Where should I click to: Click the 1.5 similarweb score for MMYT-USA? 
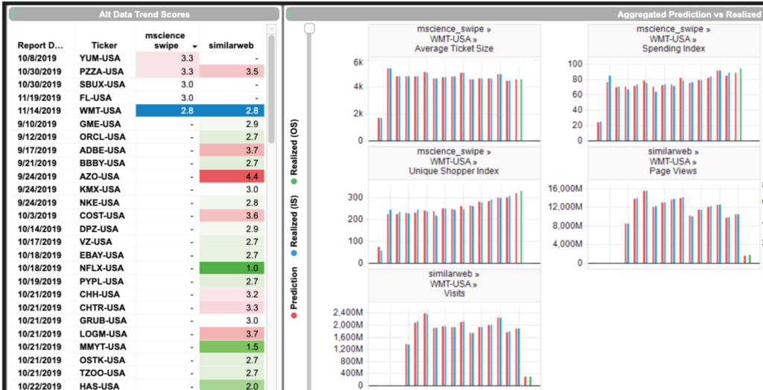[x=232, y=347]
